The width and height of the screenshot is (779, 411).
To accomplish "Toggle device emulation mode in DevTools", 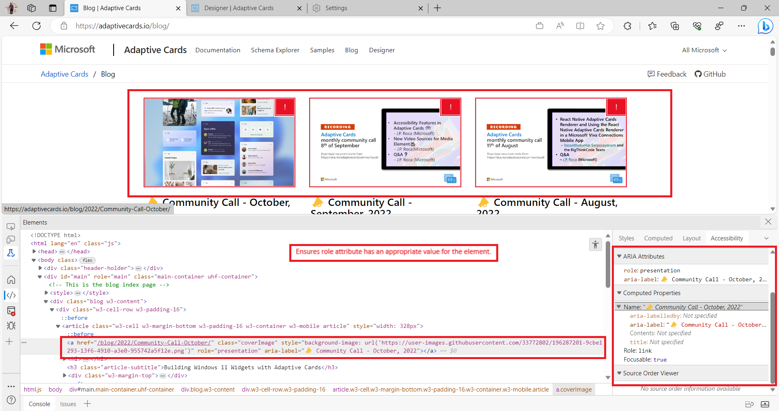I will [x=11, y=240].
